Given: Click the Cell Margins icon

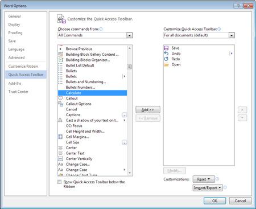Looking at the screenshot, I should click(60, 137).
